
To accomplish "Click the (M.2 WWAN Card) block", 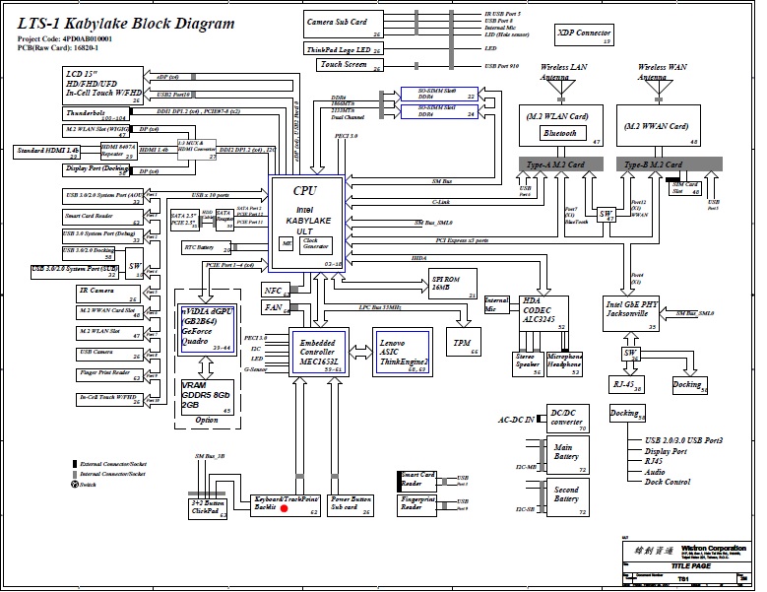I will (659, 126).
